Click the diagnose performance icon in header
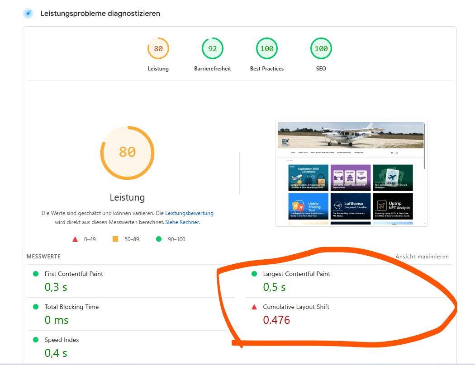475x365 pixels. pyautogui.click(x=28, y=14)
